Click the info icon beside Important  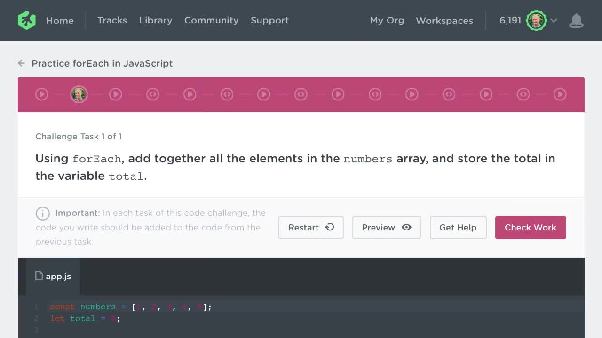click(43, 214)
